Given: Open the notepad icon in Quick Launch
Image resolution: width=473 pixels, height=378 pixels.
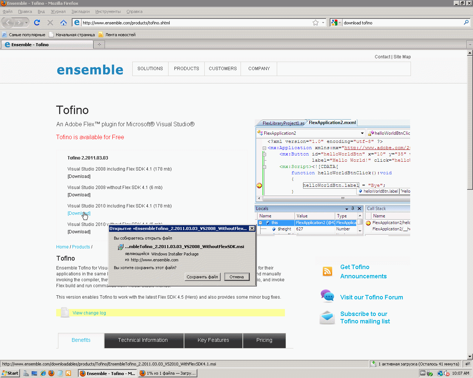Looking at the screenshot, I should coord(60,373).
